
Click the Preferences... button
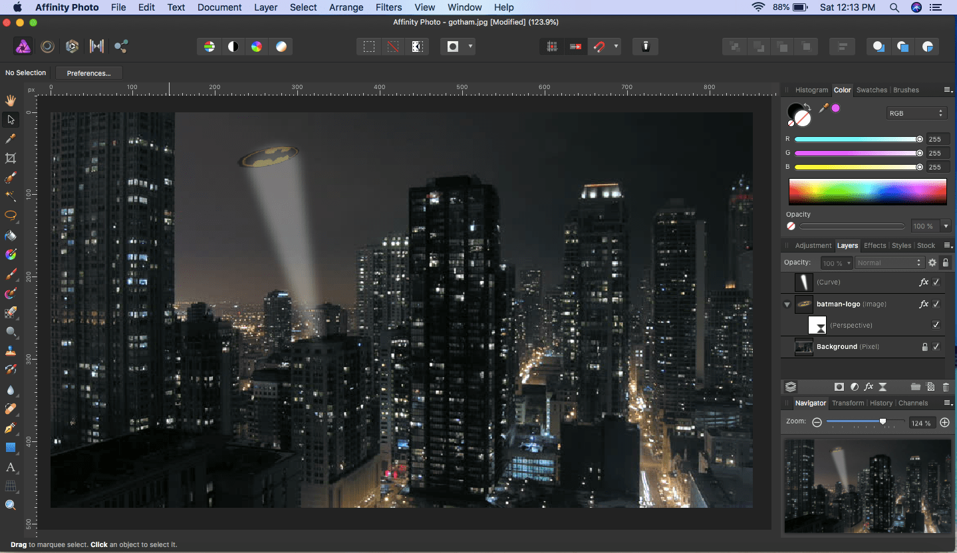tap(89, 73)
